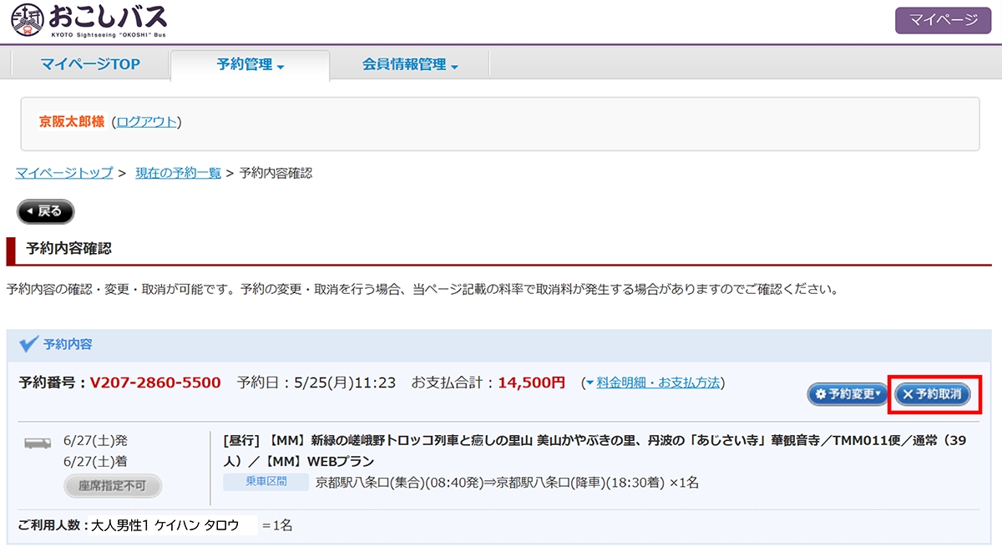Click the ログアウト link
Image resolution: width=1002 pixels, height=552 pixels.
click(x=147, y=122)
